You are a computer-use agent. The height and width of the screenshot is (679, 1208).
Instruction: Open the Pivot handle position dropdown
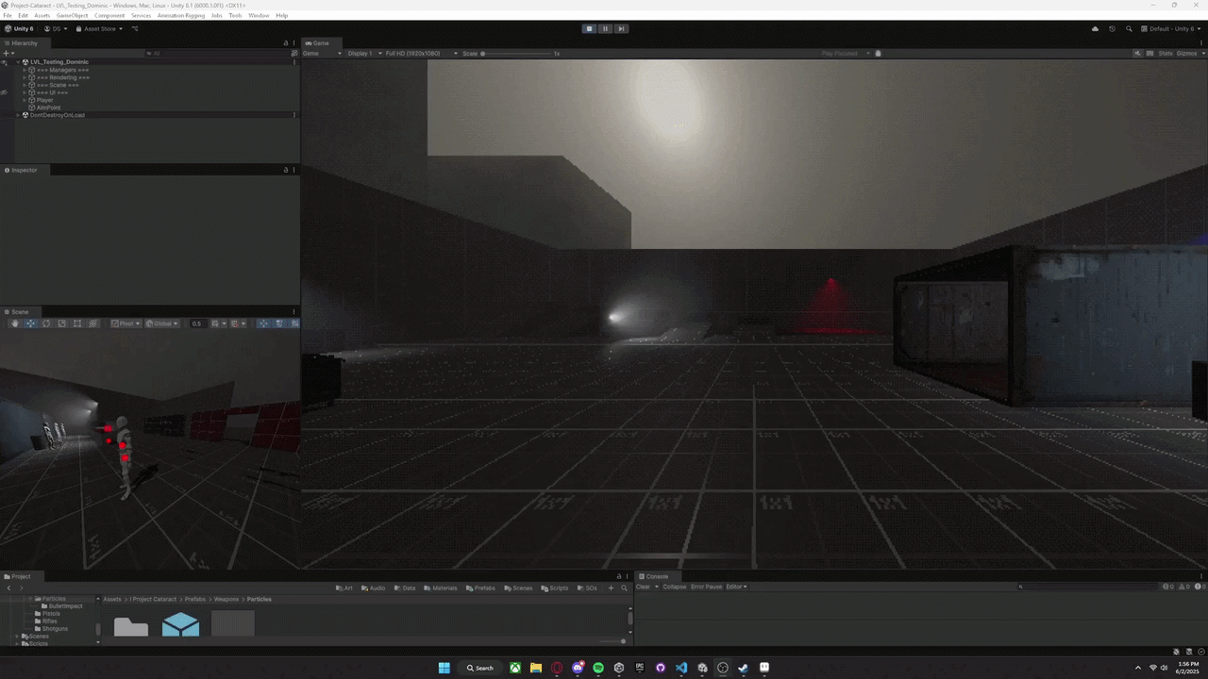126,323
